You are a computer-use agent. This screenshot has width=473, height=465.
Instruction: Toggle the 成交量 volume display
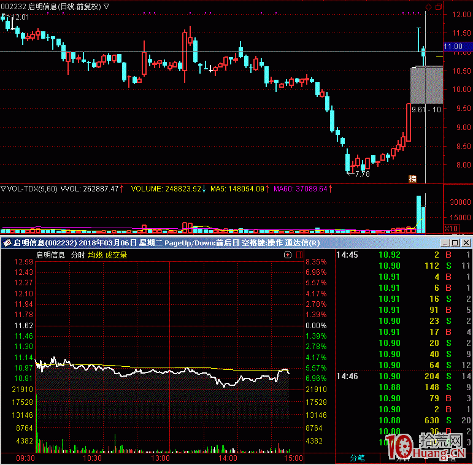(x=116, y=255)
